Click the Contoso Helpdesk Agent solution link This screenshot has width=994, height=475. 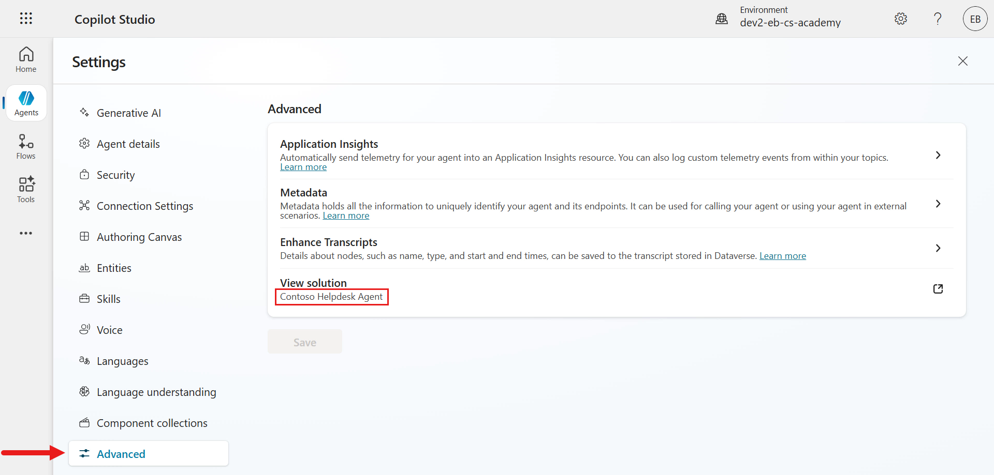pos(331,297)
